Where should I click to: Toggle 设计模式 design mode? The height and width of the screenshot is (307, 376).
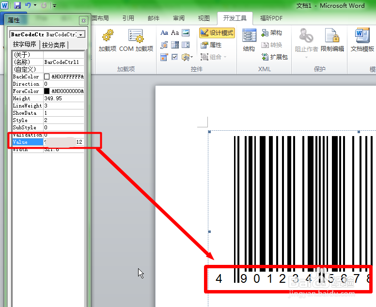[x=217, y=33]
